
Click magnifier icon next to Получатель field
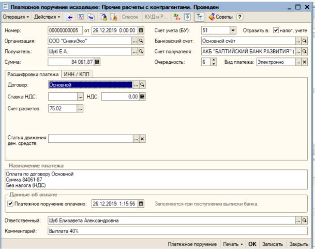point(141,52)
